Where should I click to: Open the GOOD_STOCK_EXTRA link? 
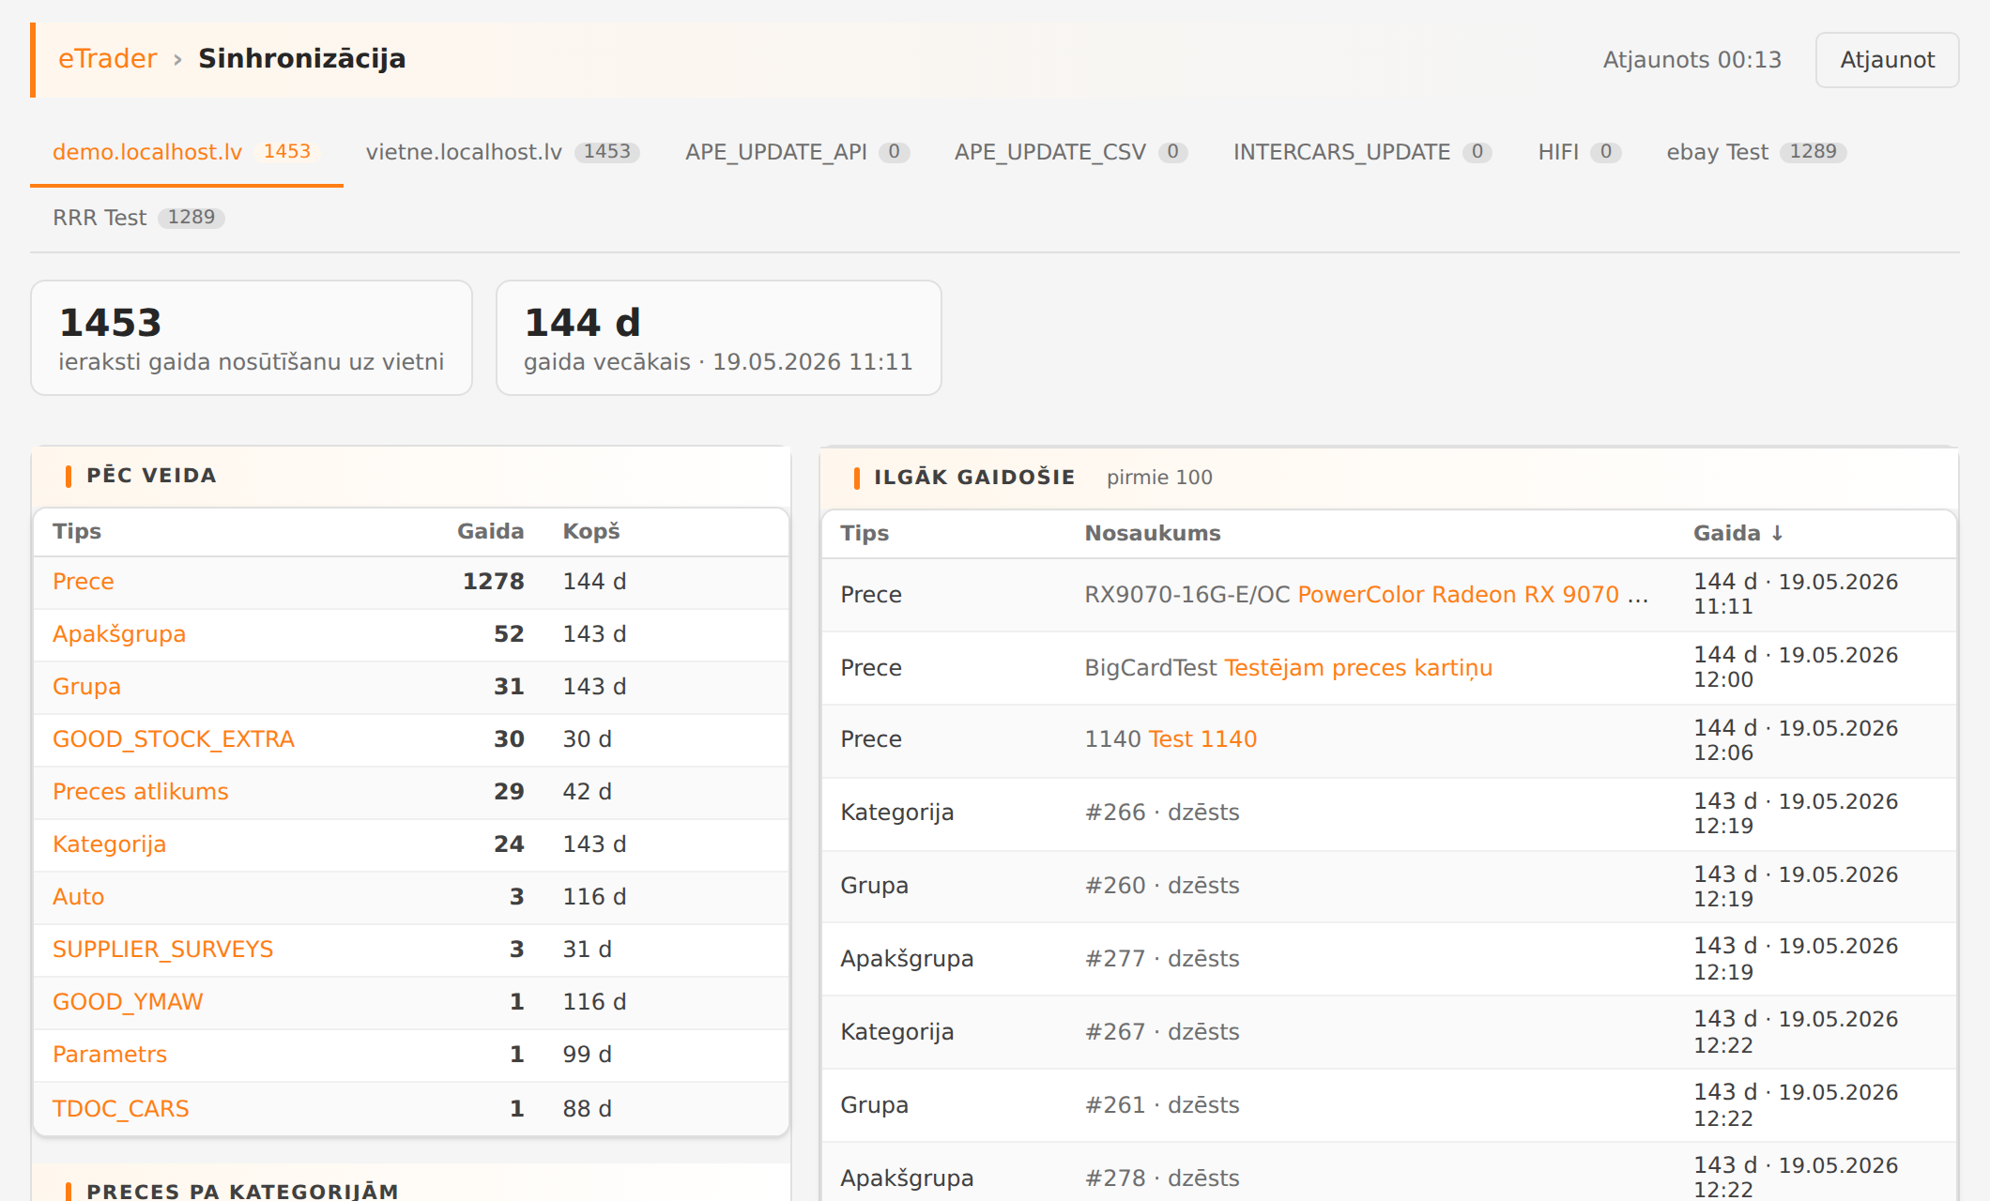tap(174, 739)
